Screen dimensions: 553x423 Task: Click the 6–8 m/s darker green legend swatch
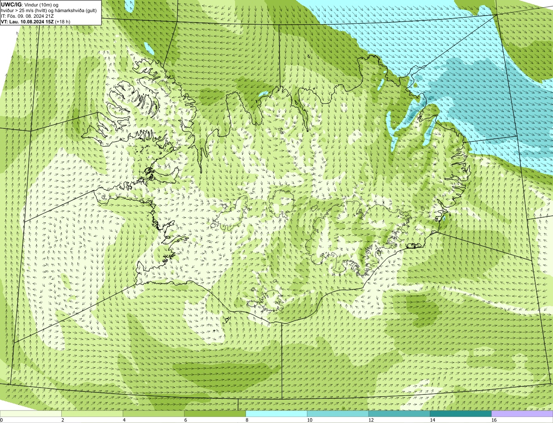(215, 414)
